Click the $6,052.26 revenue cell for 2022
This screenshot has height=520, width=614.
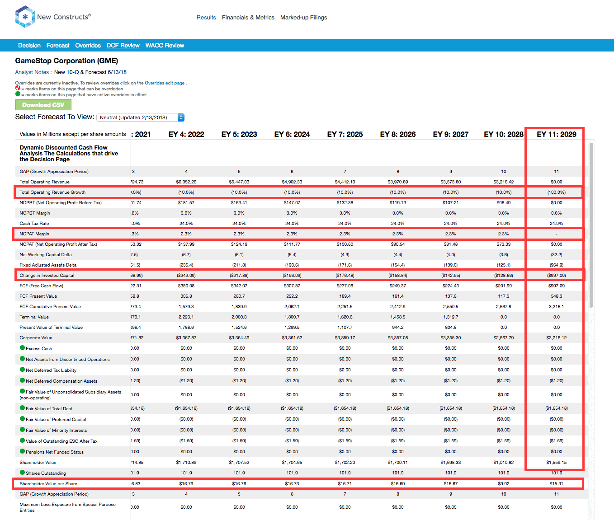pos(186,182)
